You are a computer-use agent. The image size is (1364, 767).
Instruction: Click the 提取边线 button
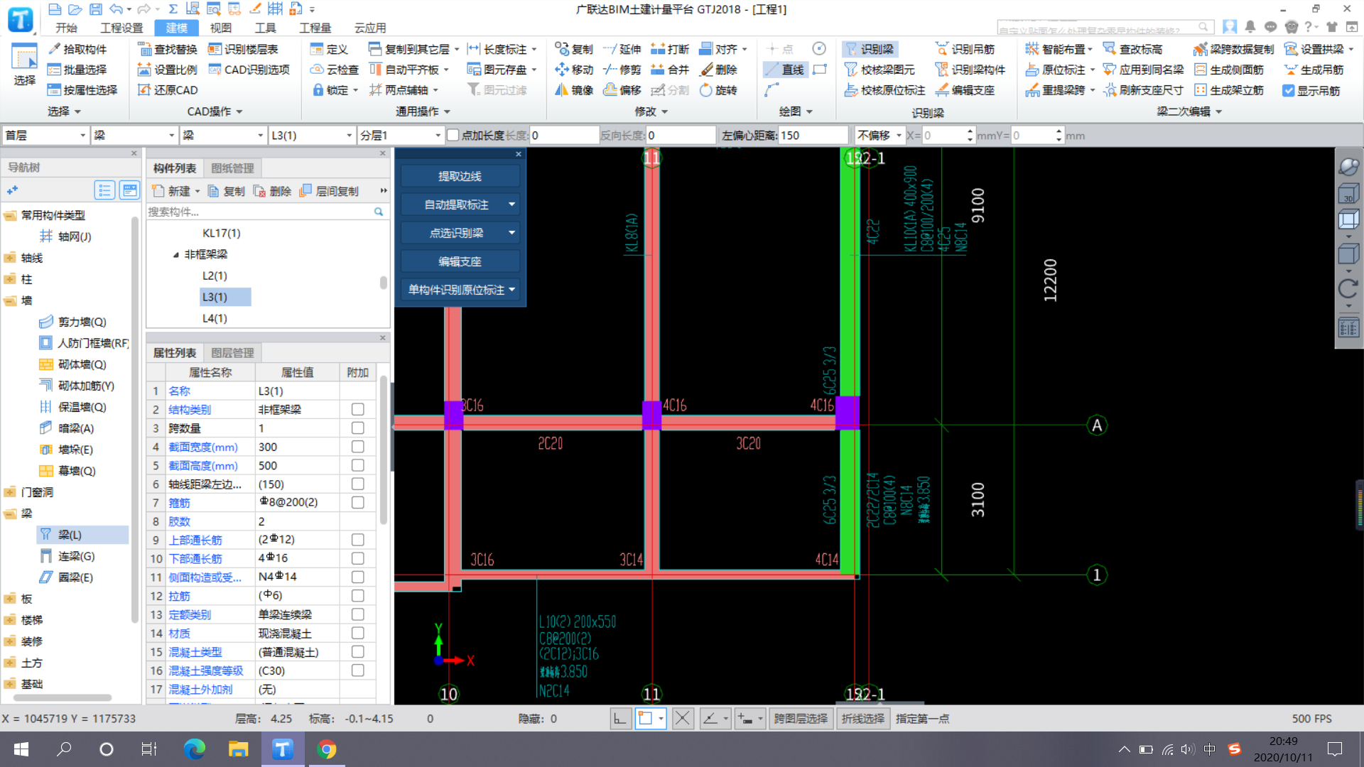point(460,176)
